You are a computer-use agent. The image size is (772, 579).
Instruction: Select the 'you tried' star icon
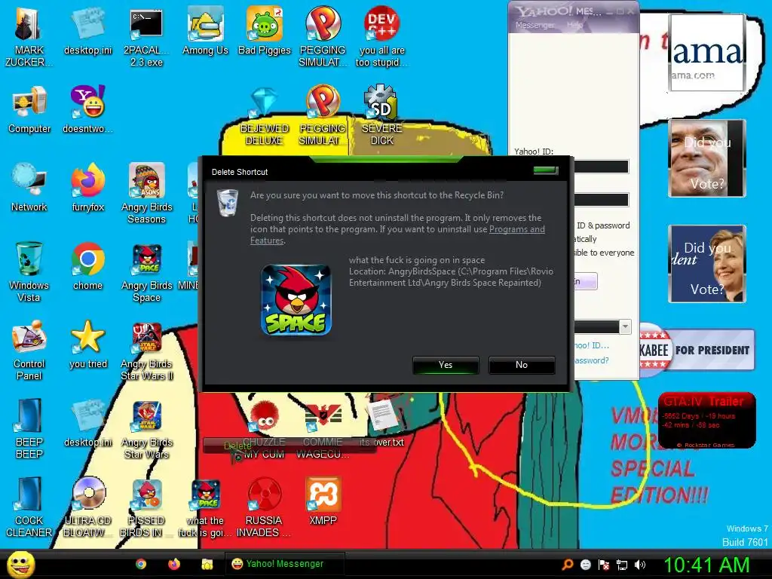(87, 345)
